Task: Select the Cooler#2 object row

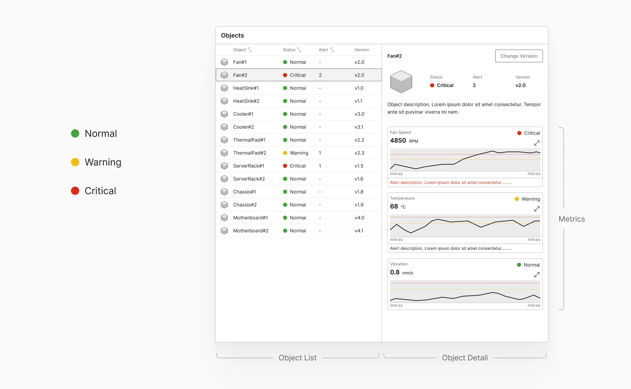Action: coord(299,127)
